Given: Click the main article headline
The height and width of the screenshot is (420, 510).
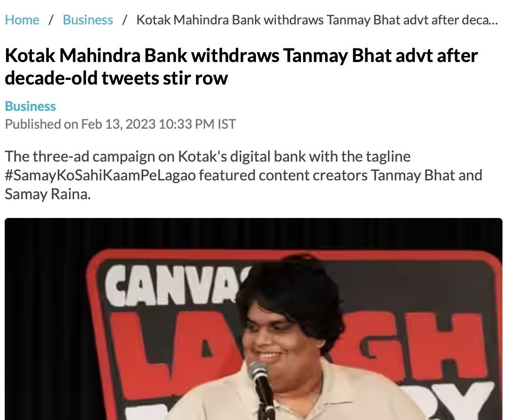Looking at the screenshot, I should coord(241,66).
